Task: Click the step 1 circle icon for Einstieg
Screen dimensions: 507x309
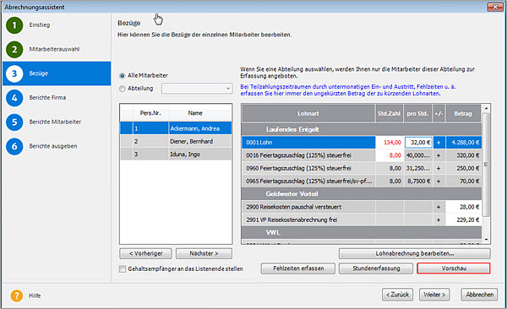Action: (14, 25)
